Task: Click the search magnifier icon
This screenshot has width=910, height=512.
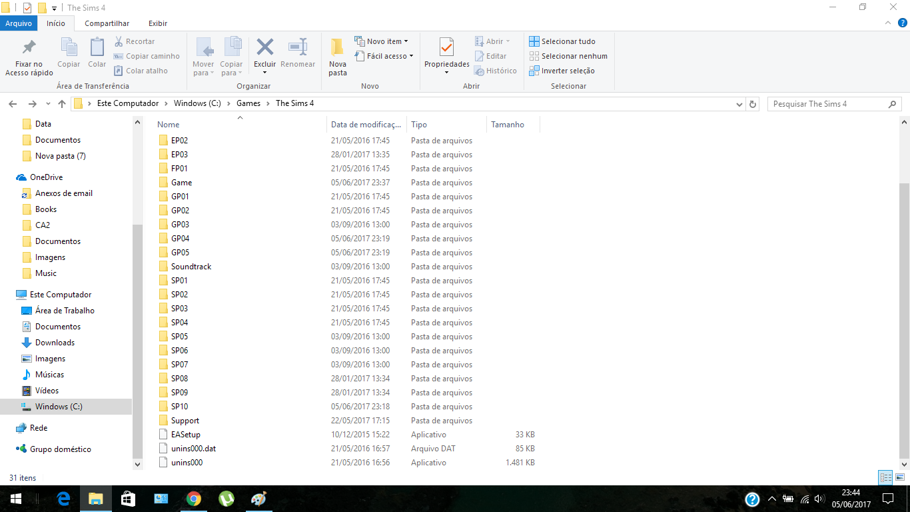Action: point(893,104)
